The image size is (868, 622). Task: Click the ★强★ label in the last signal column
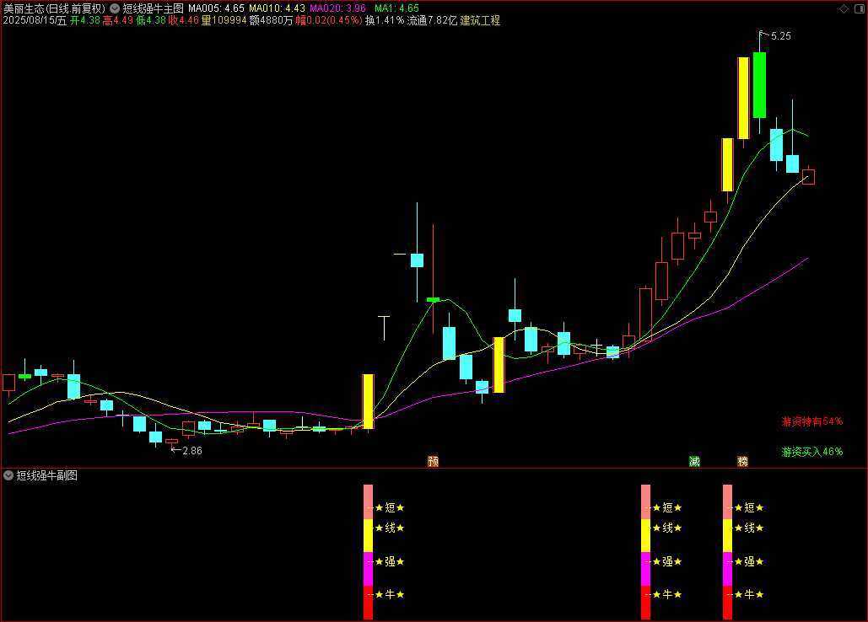pos(749,561)
